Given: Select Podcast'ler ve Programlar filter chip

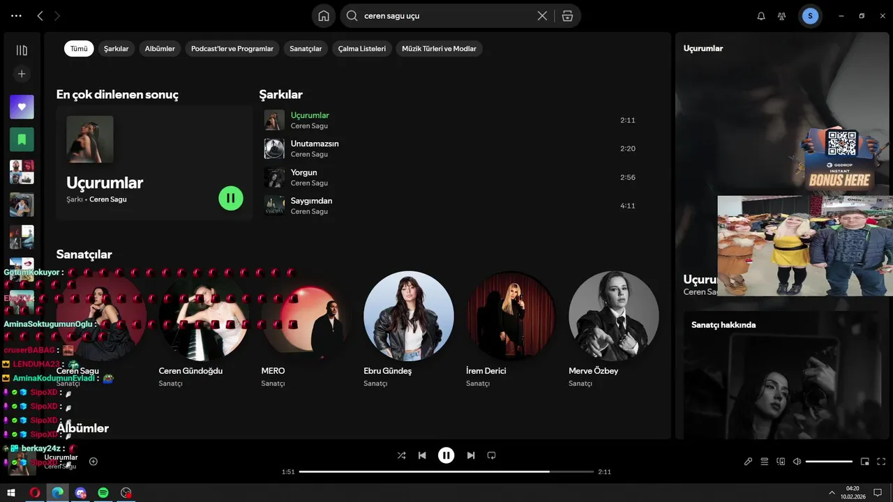Looking at the screenshot, I should 232,49.
